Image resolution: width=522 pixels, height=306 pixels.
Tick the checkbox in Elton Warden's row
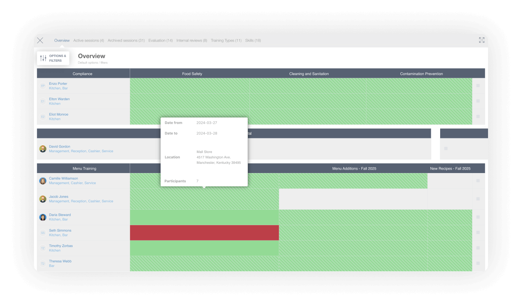click(x=478, y=101)
